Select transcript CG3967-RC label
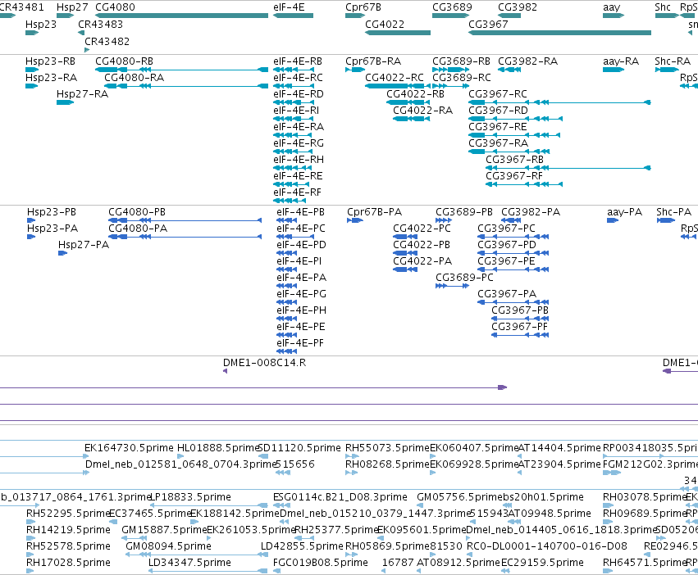 click(498, 94)
